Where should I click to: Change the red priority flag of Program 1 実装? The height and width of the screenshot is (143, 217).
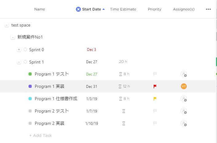click(x=155, y=86)
